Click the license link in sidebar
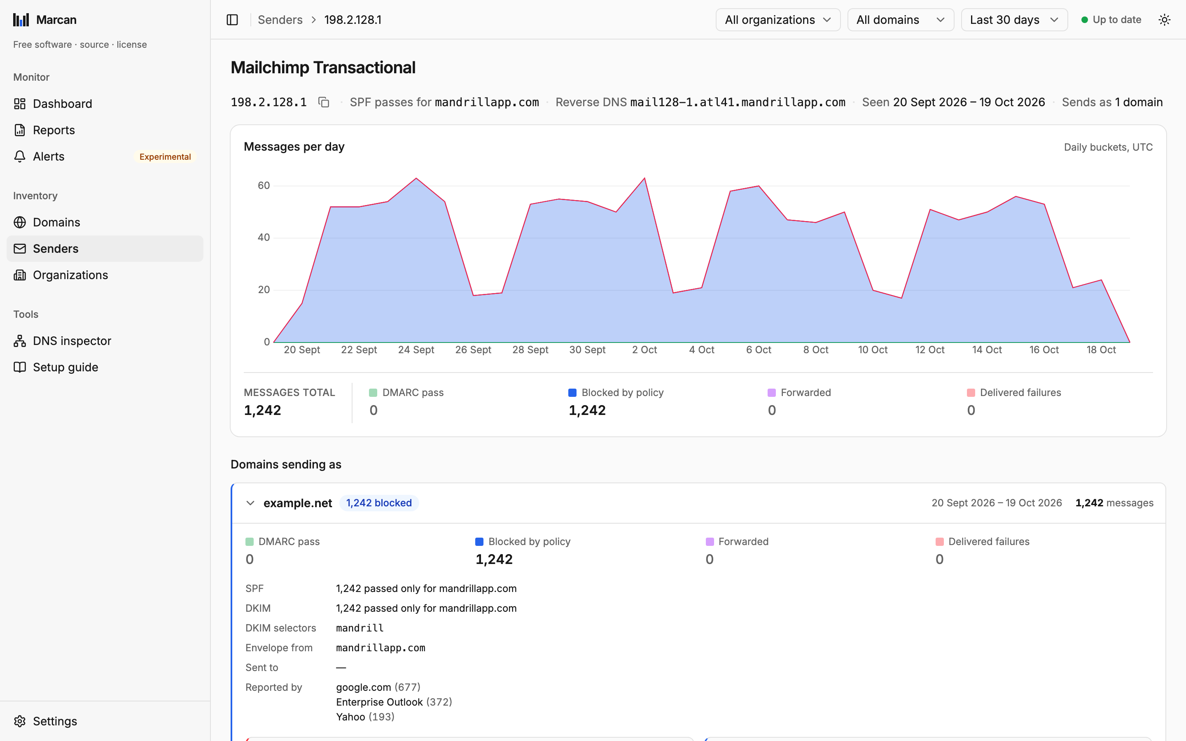The width and height of the screenshot is (1186, 741). click(x=131, y=44)
